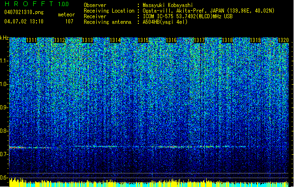The height and width of the screenshot is (187, 294).
Task: Click the 0.7 kHz axis label
Action: coord(4,154)
